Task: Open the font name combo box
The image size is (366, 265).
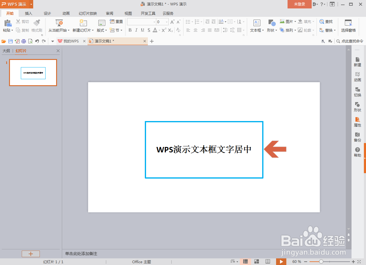Action: [142, 22]
